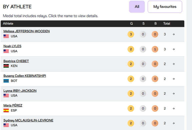Open Sydney McLaughlin-Levrone name link
192x130 pixels.
coord(28,120)
